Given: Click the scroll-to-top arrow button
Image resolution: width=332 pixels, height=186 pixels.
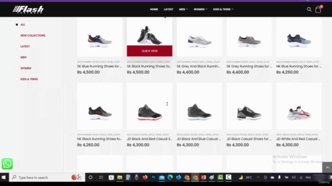Looking at the screenshot, I should point(327,167).
